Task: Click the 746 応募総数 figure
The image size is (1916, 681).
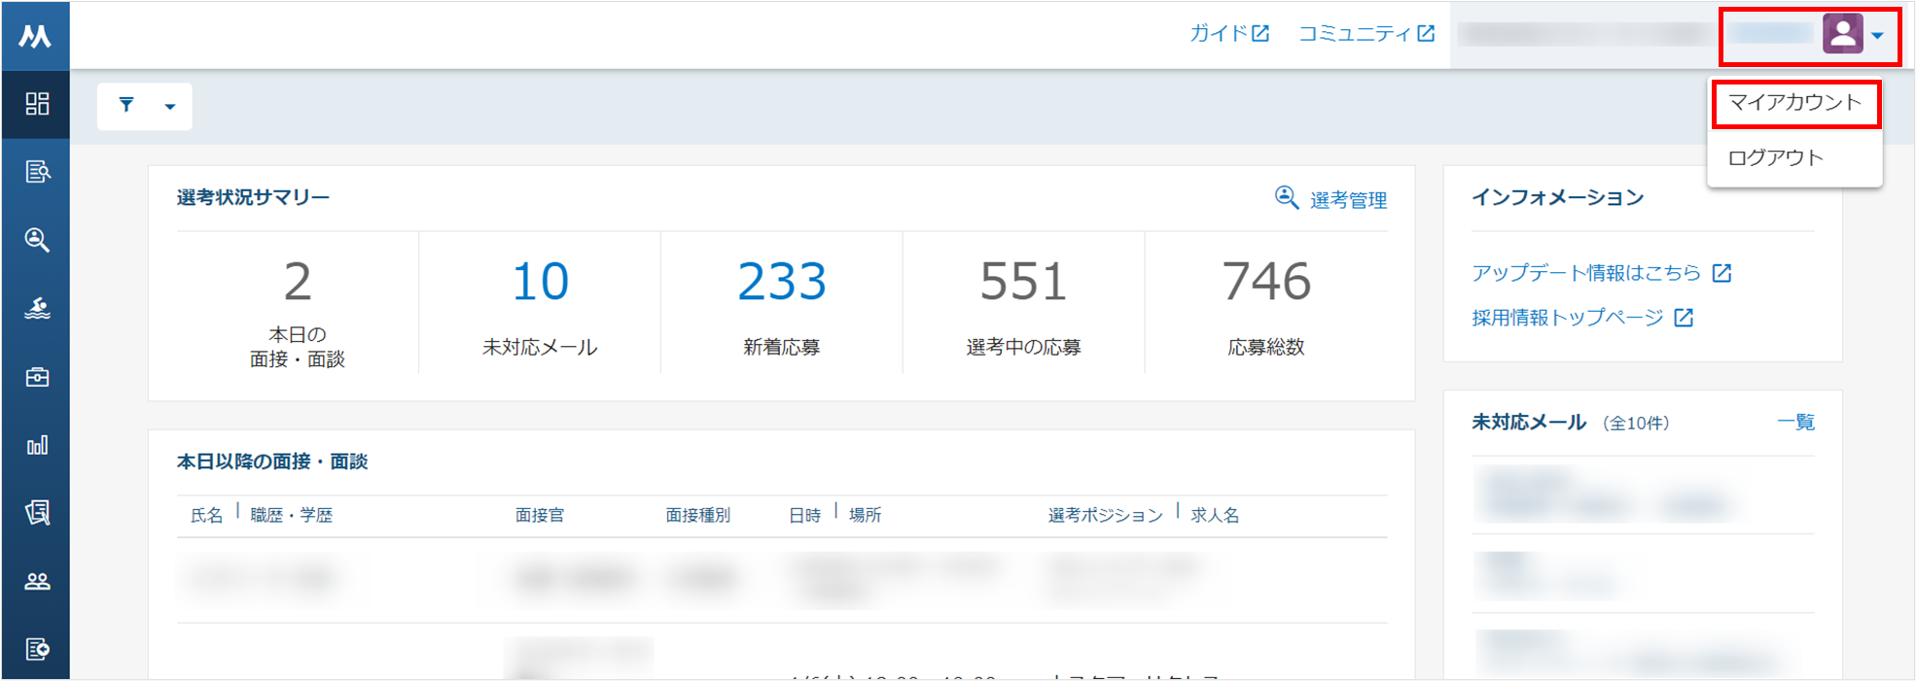Action: click(x=1266, y=282)
